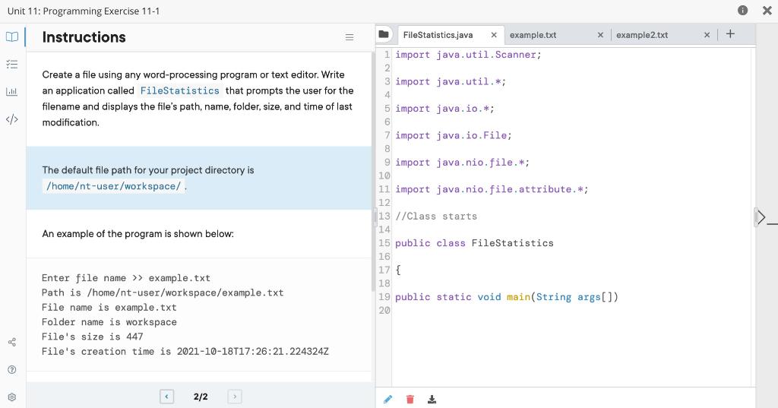The height and width of the screenshot is (408, 778).
Task: Add a new file with plus icon
Action: pos(730,33)
